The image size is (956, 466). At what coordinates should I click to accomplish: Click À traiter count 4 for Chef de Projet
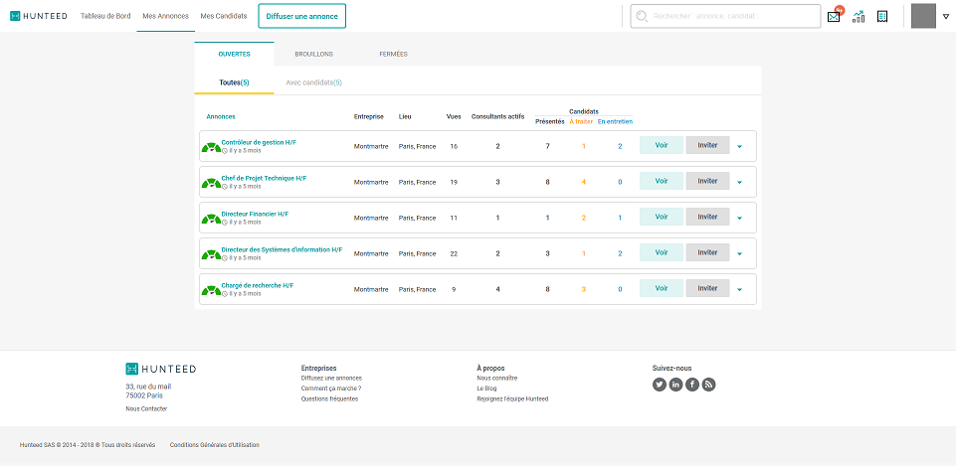(x=584, y=182)
